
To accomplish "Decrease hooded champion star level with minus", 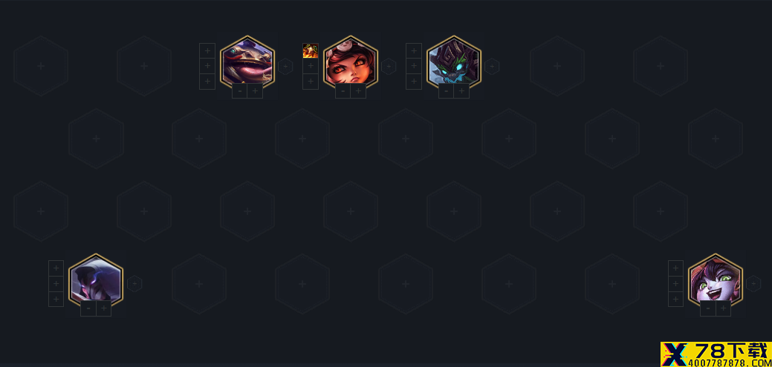I will pos(88,308).
